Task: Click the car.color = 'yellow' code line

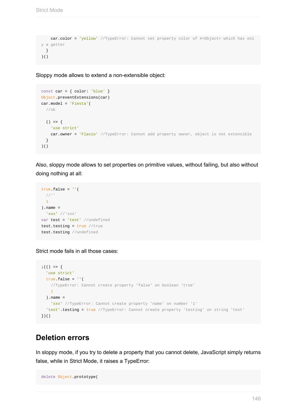Action: [x=74, y=38]
